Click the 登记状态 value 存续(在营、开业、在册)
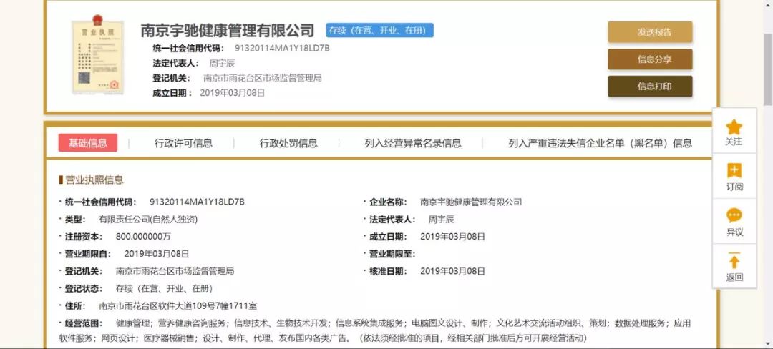Screen dimensions: 773x349 (164, 288)
